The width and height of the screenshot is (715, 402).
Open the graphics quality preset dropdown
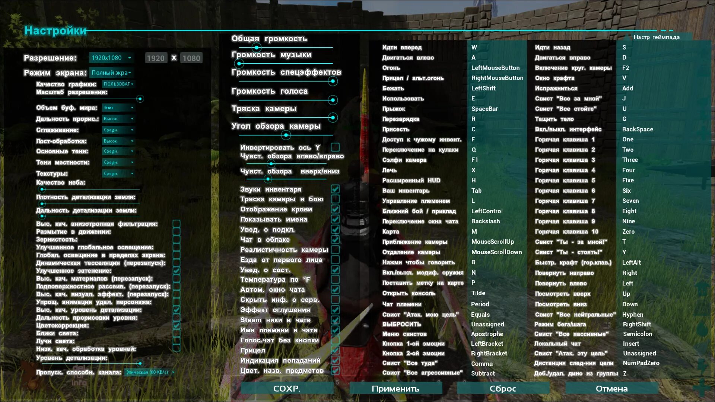pos(118,84)
